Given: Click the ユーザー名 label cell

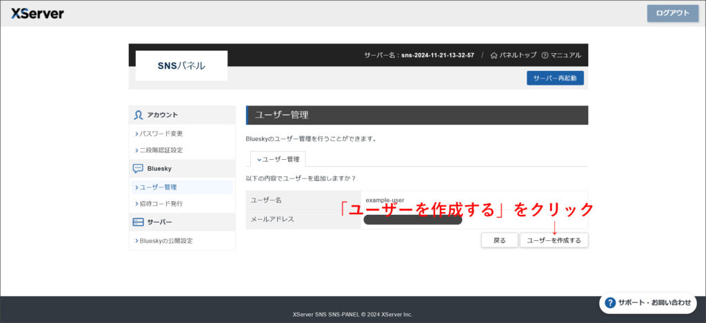Looking at the screenshot, I should (x=303, y=200).
